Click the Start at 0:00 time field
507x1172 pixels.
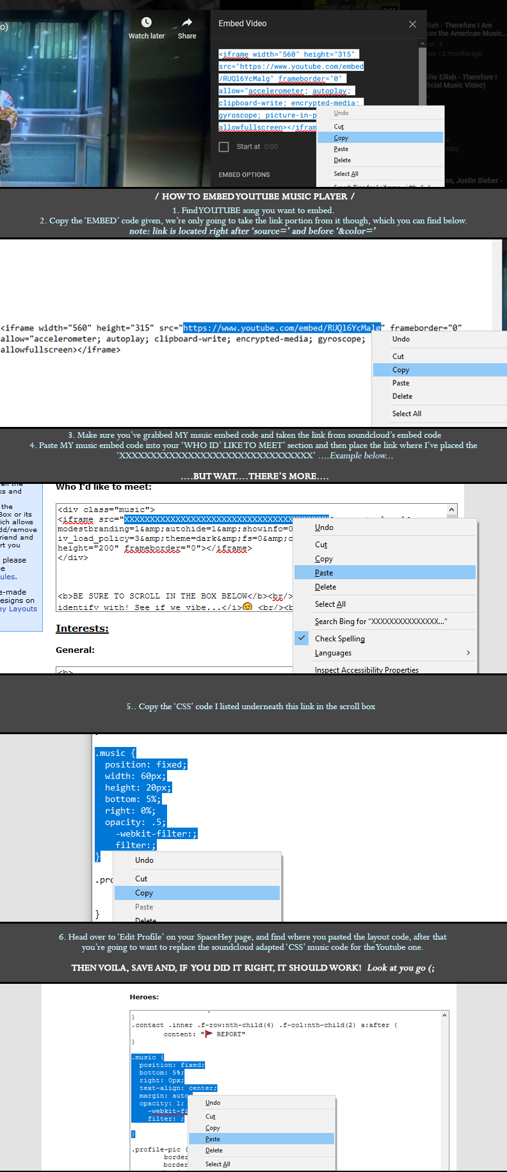click(x=271, y=147)
